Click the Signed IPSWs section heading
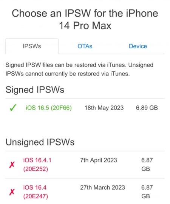This screenshot has width=170, height=204. coord(35,90)
